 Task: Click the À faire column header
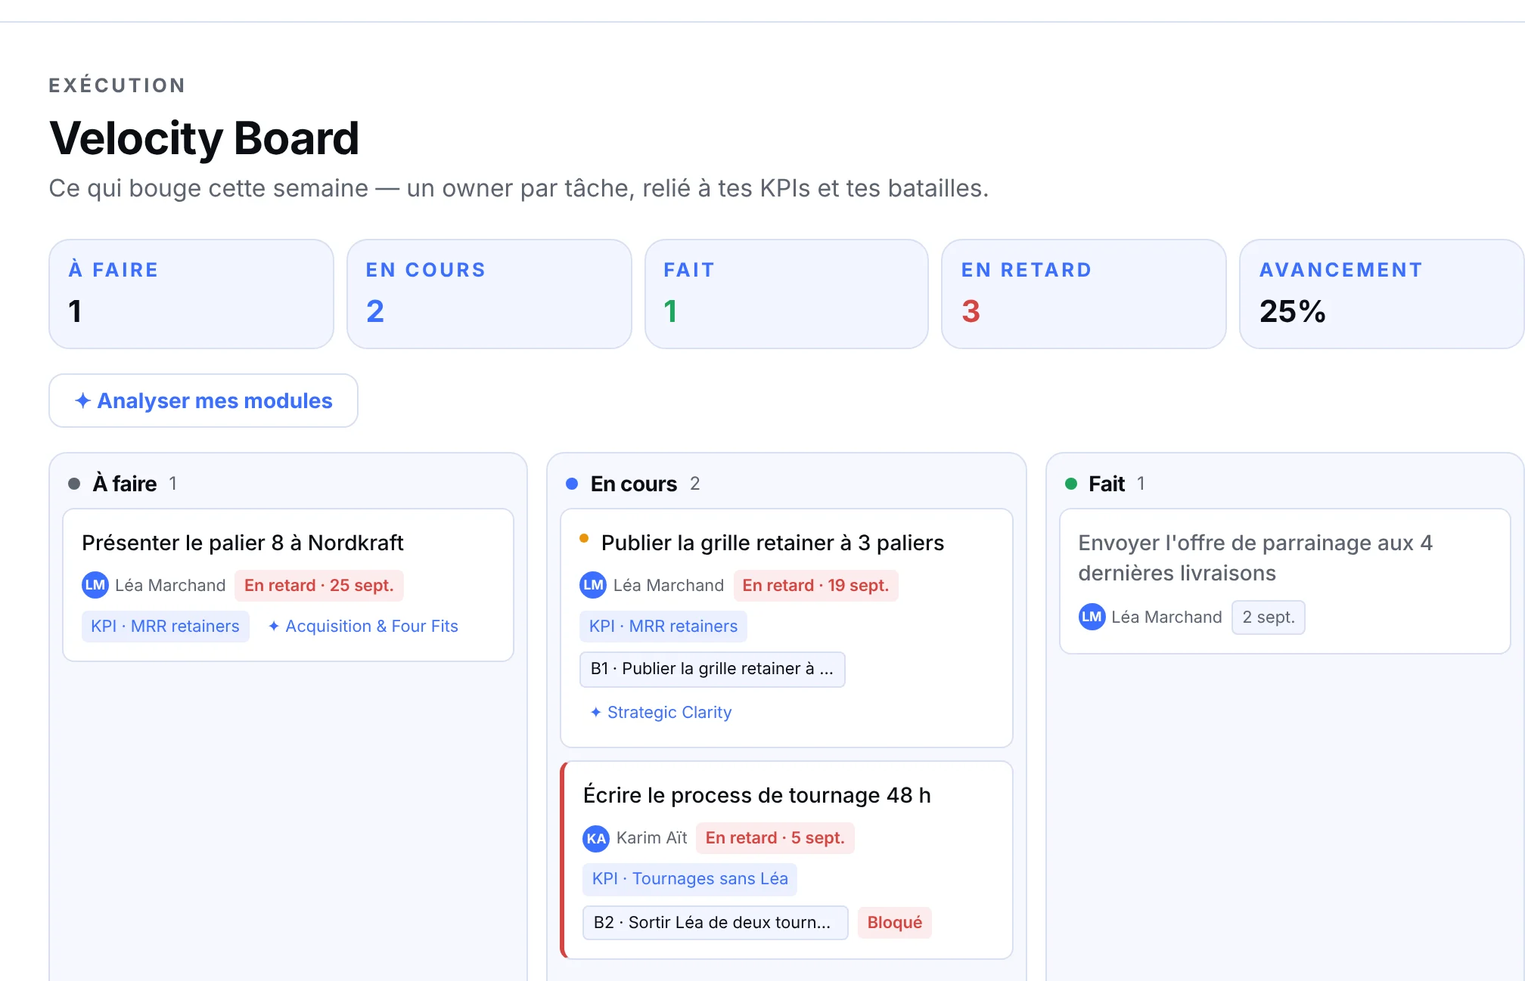(125, 484)
